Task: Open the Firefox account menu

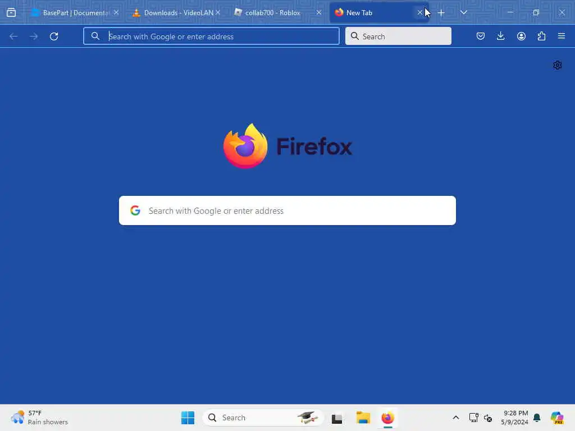Action: click(x=521, y=36)
